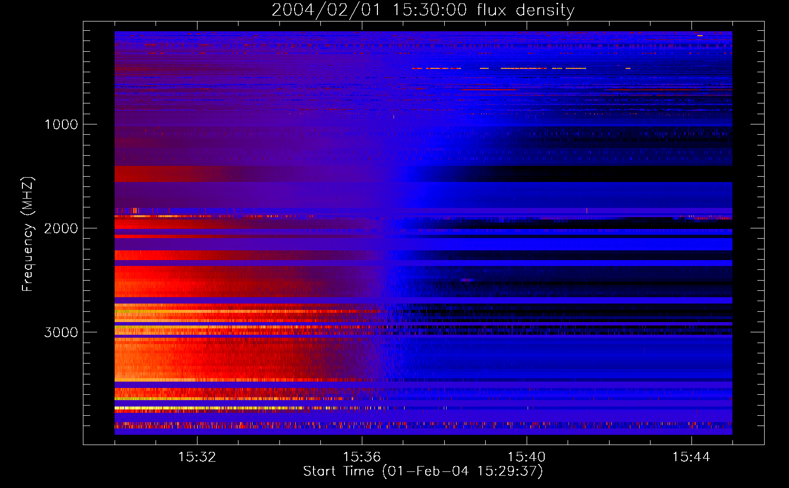Click the "Frequency (MHZ)" axis label
The image size is (789, 488).
point(28,234)
